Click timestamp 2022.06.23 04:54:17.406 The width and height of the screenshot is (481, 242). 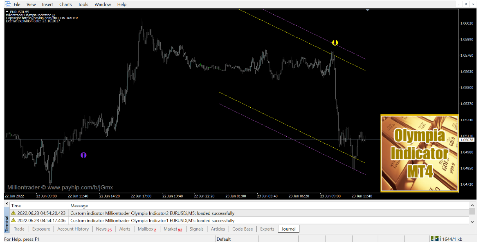point(41,221)
